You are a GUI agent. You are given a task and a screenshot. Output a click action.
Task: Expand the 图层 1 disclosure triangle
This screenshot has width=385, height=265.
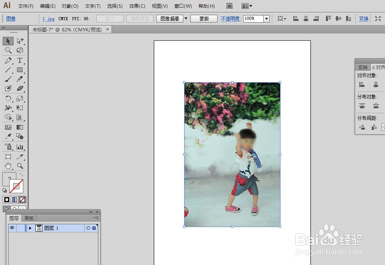pos(30,228)
